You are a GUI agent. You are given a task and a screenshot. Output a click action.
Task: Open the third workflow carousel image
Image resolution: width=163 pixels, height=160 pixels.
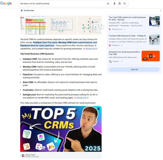[90, 25]
